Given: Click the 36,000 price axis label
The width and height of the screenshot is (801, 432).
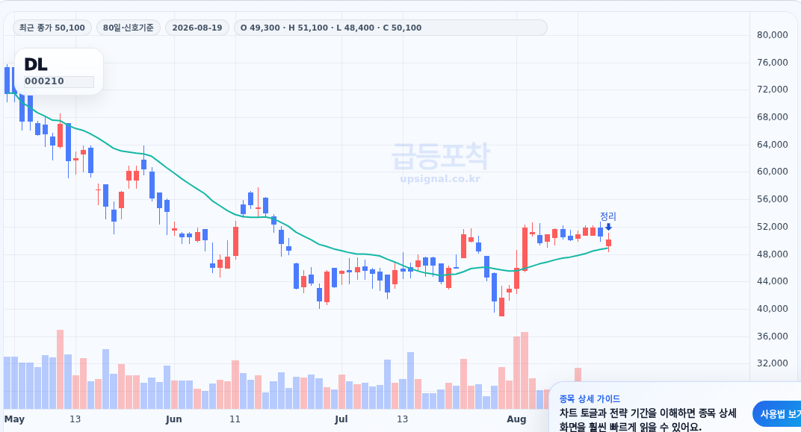Looking at the screenshot, I should [x=773, y=336].
